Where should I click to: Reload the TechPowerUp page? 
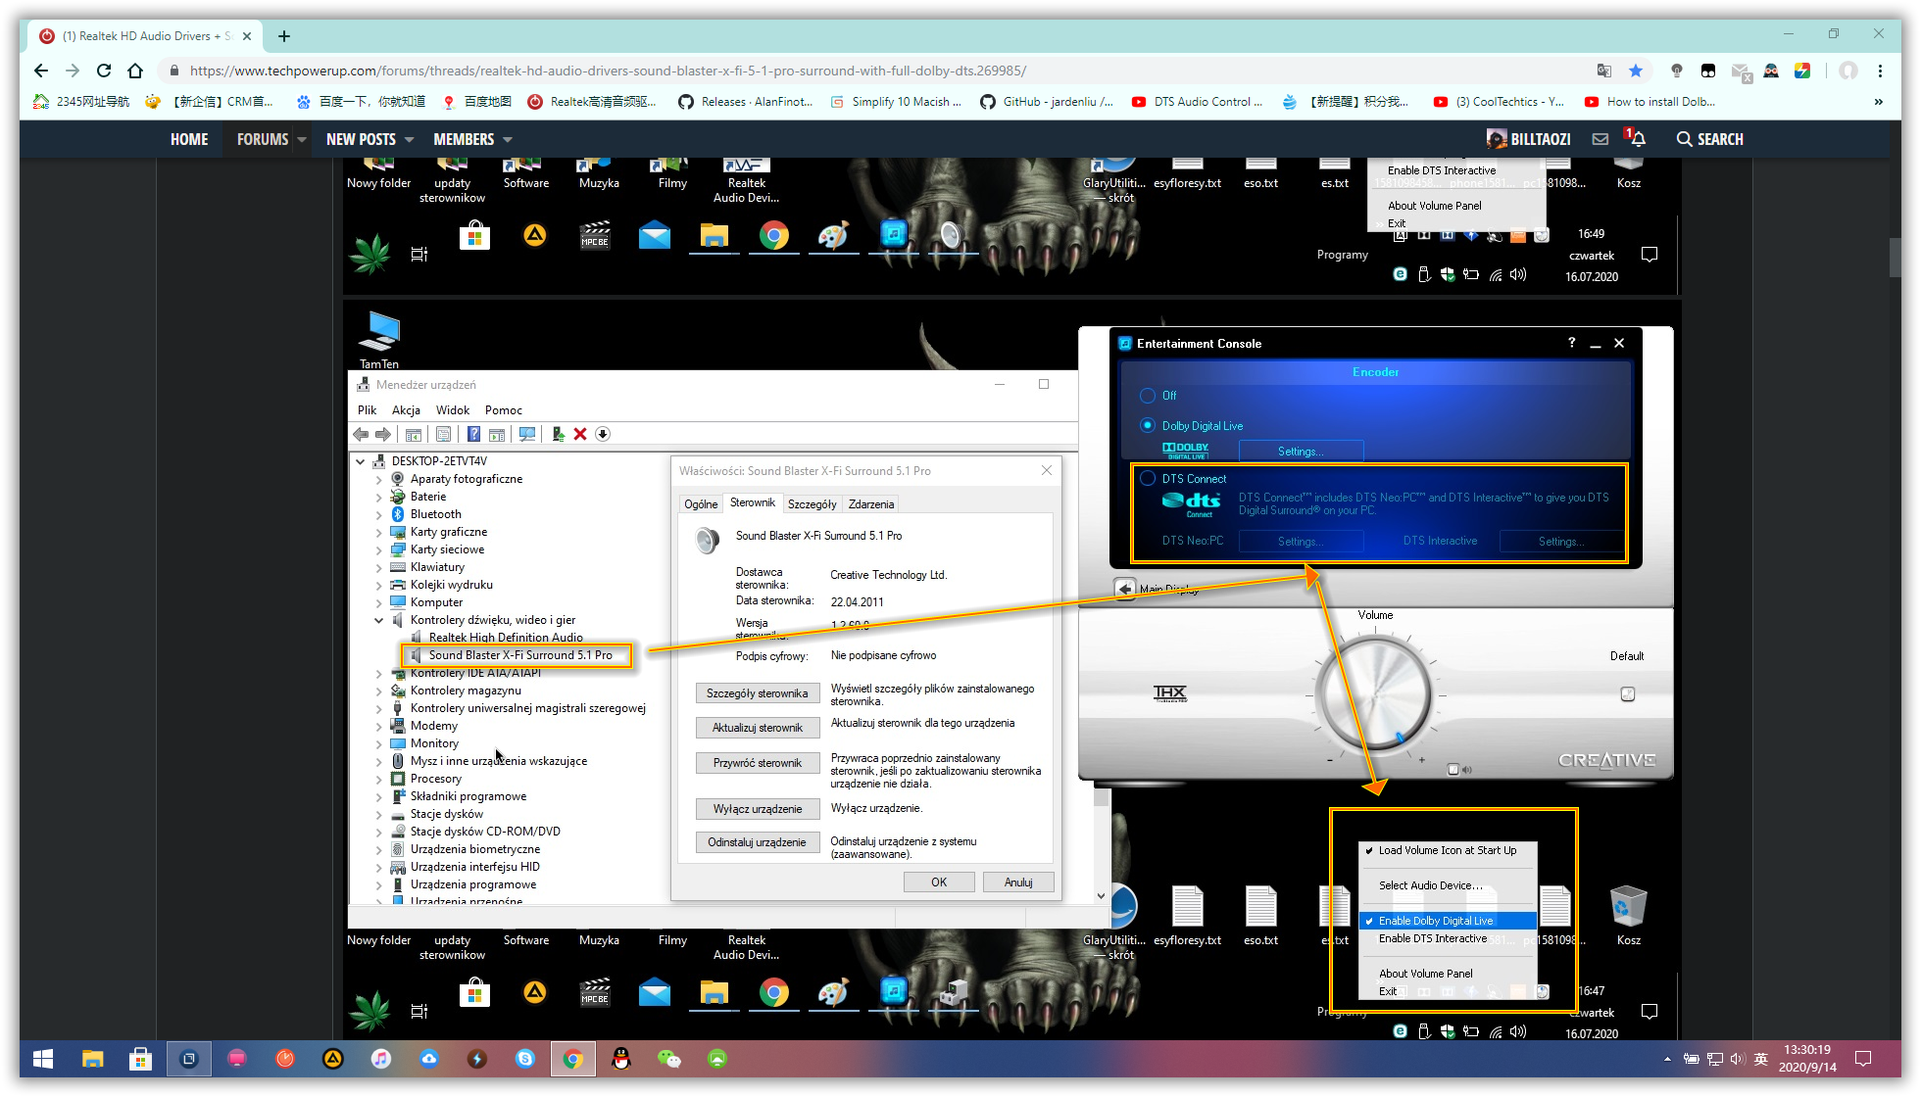click(104, 71)
